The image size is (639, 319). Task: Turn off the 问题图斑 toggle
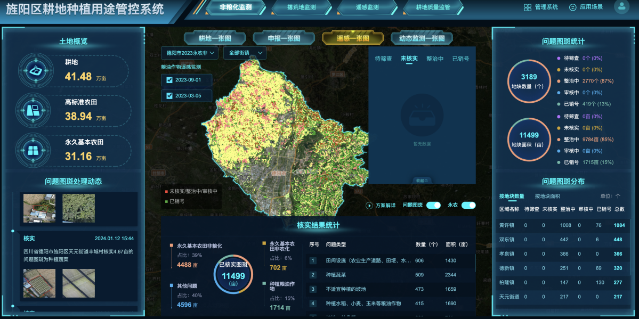433,206
